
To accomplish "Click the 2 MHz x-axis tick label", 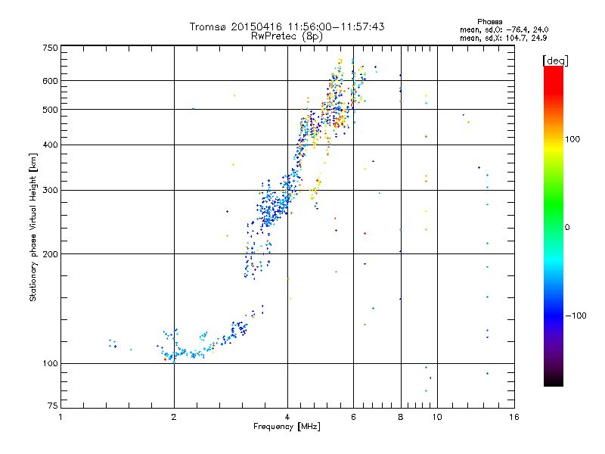I will click(174, 417).
